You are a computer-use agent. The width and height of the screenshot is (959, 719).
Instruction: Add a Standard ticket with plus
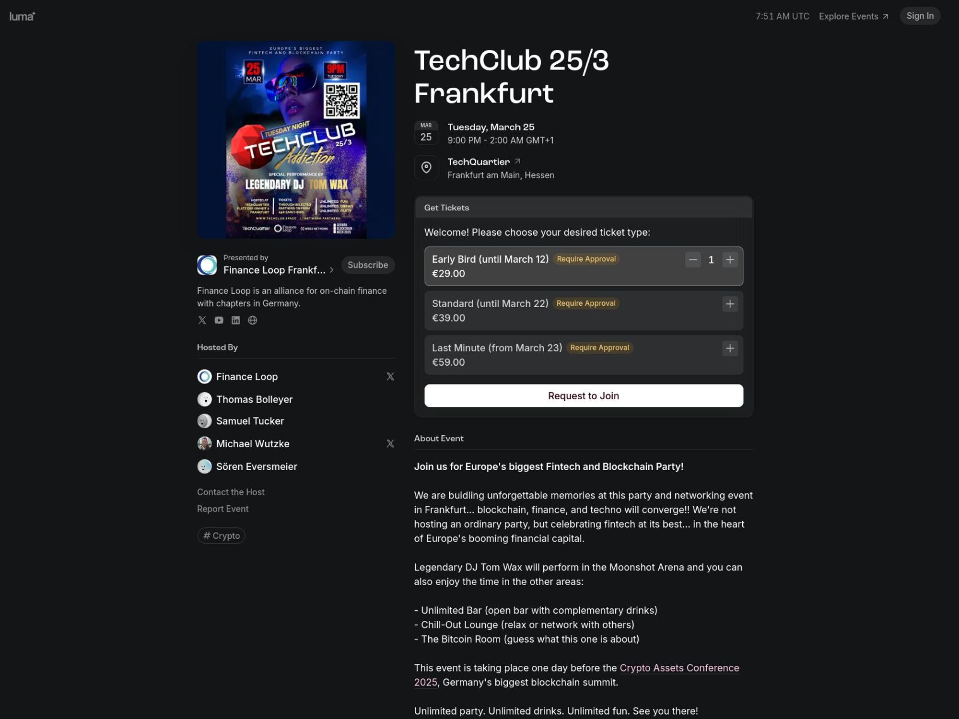[730, 304]
